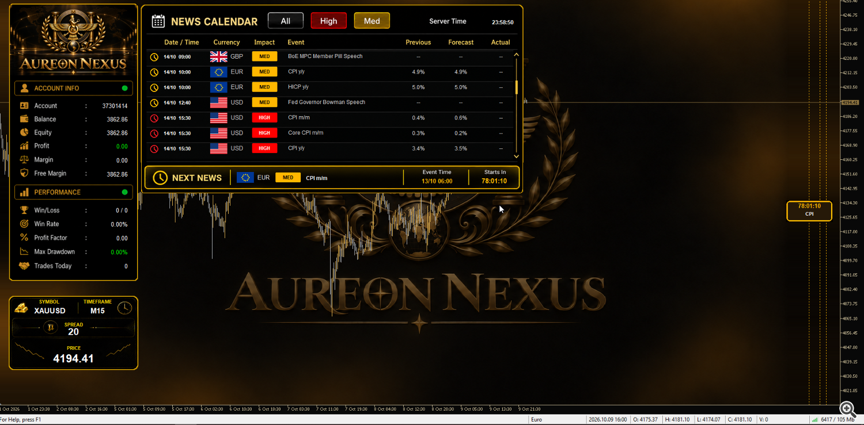
Task: Click the scales icon next to Margin
Action: pyautogui.click(x=24, y=160)
